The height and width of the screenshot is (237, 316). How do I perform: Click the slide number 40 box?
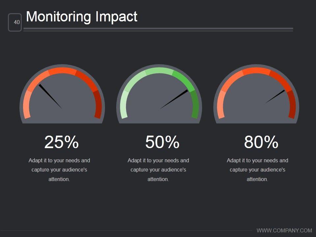tap(15, 22)
